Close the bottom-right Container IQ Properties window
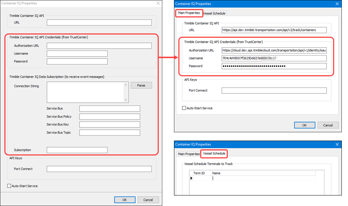This screenshot has height=206, width=348. pos(337,145)
